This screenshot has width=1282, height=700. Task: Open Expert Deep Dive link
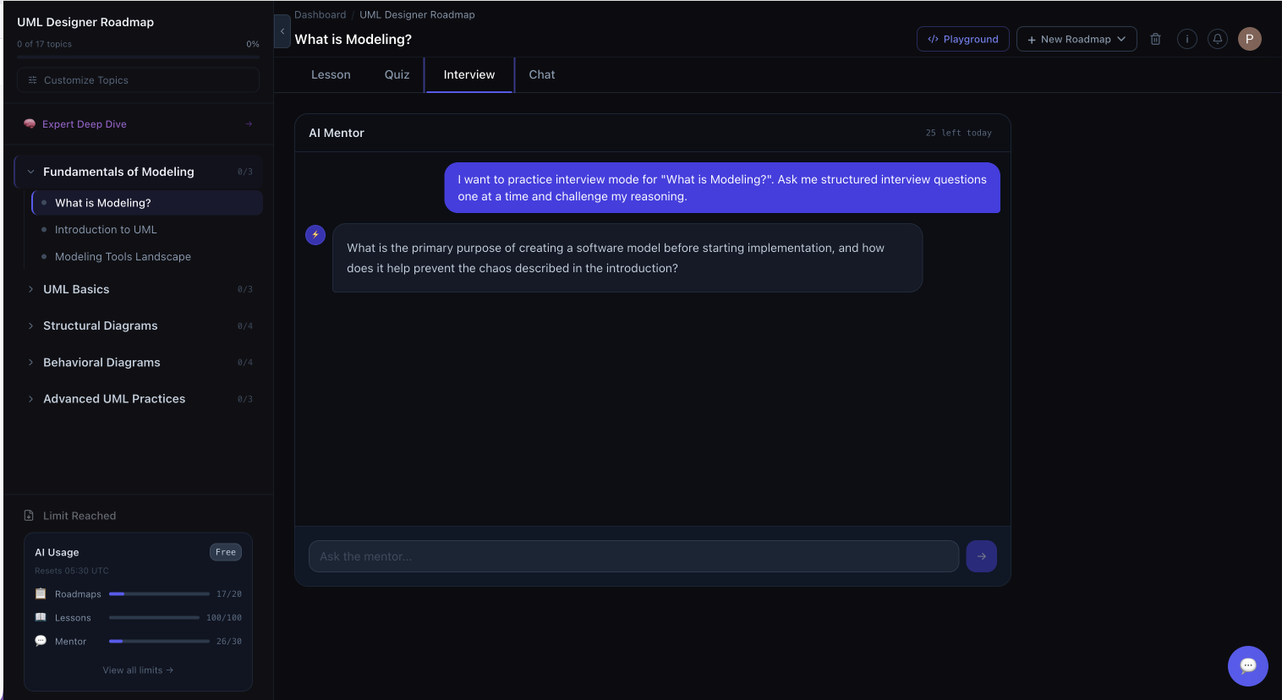pos(85,124)
